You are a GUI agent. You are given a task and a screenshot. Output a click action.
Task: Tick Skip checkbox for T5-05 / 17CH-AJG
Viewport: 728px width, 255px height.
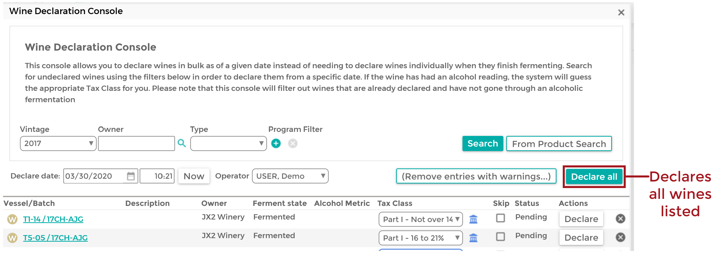[x=501, y=236]
